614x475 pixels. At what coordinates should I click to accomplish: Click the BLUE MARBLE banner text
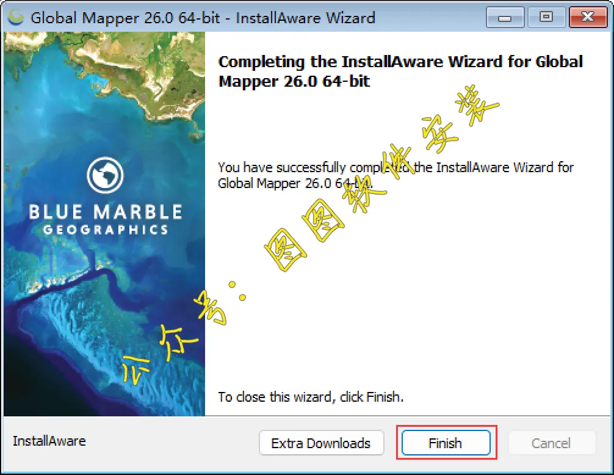(x=106, y=212)
